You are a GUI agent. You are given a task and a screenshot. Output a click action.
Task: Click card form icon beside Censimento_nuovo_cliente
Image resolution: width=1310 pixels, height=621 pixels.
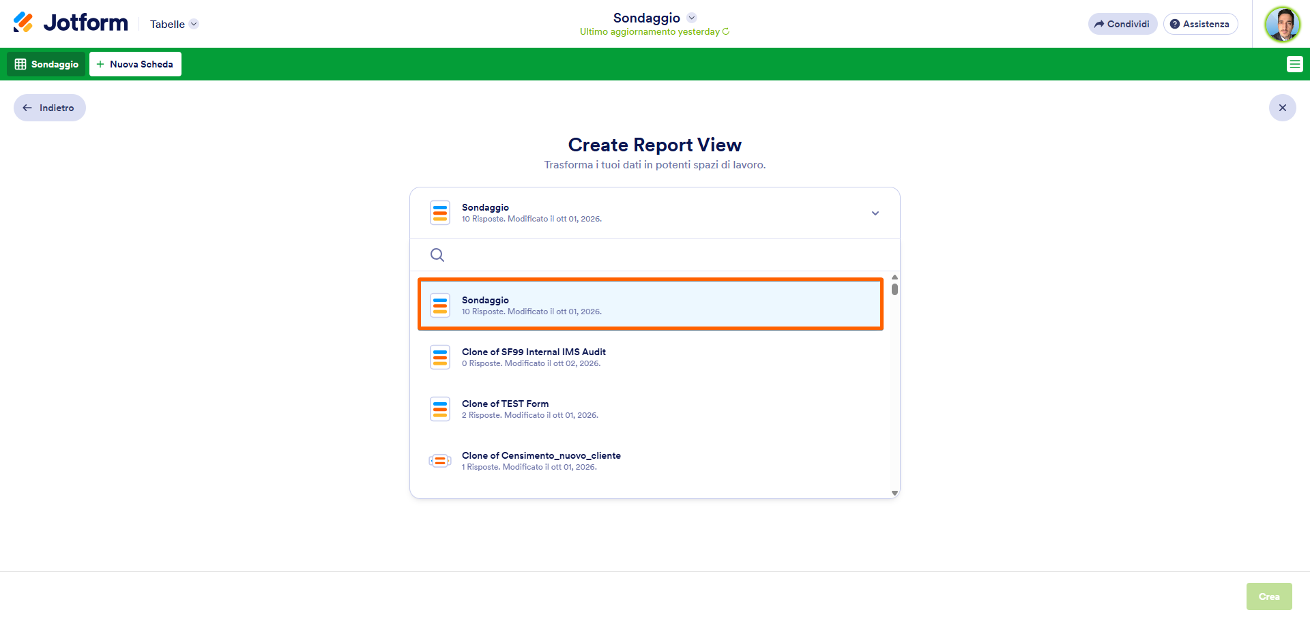pos(440,461)
